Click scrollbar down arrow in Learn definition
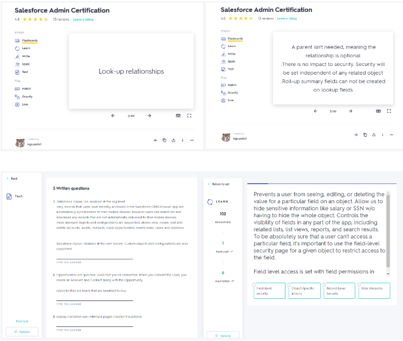Screen dimensions: 403x341 coord(388,274)
